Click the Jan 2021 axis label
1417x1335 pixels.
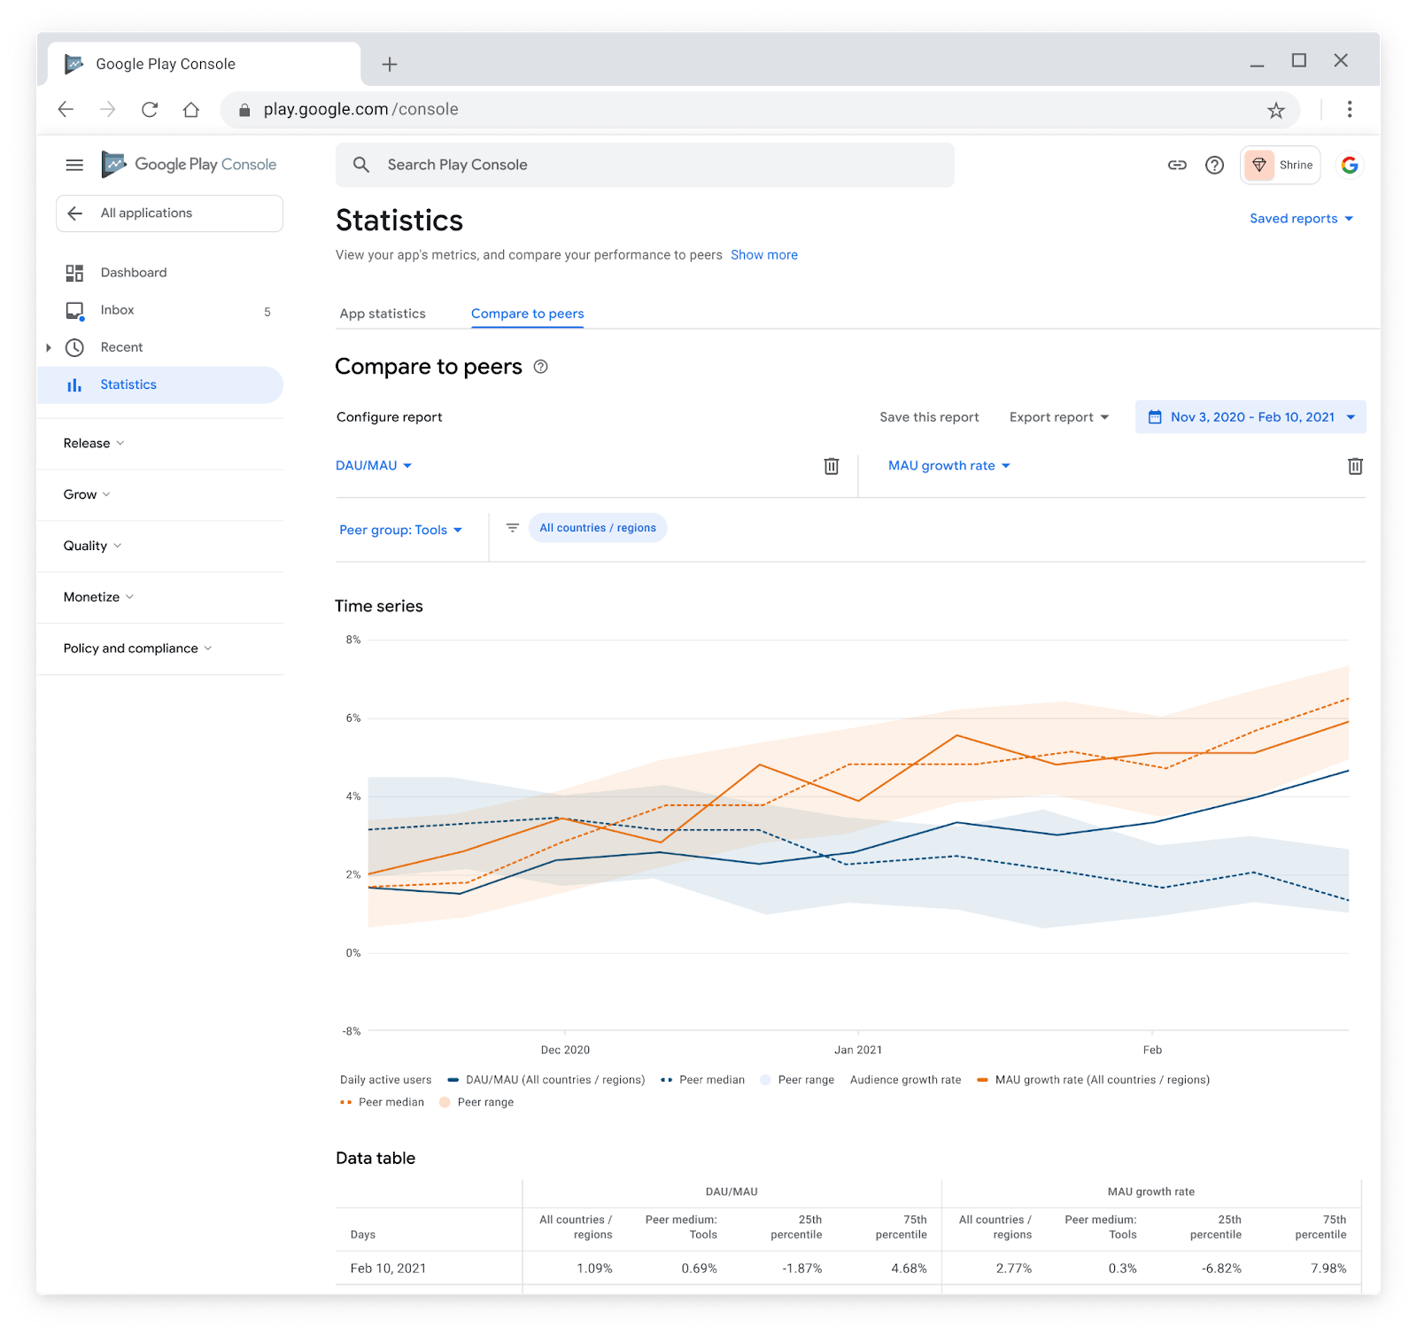[858, 1051]
